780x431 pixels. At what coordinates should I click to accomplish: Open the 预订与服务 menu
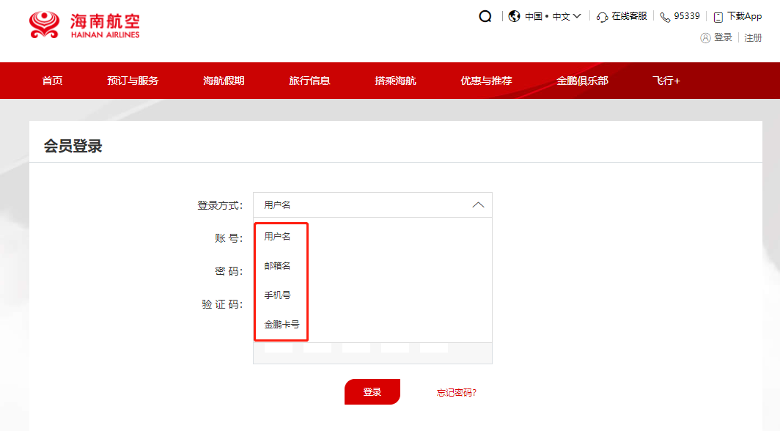tap(133, 81)
